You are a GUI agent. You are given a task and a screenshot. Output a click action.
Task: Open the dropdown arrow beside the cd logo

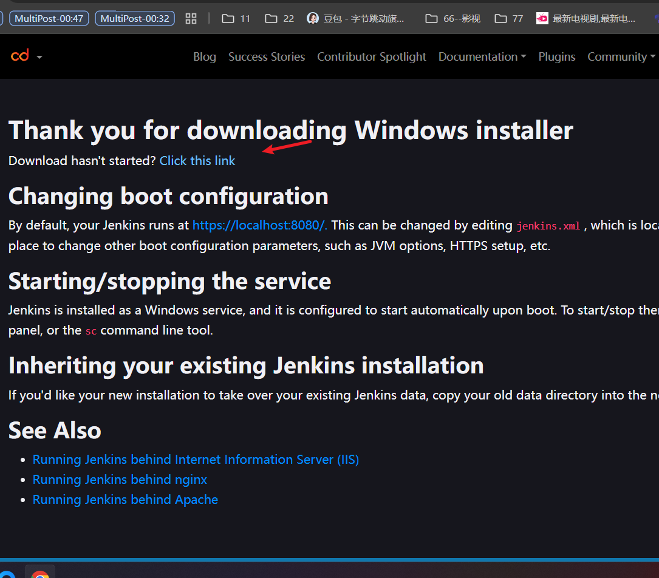(38, 56)
